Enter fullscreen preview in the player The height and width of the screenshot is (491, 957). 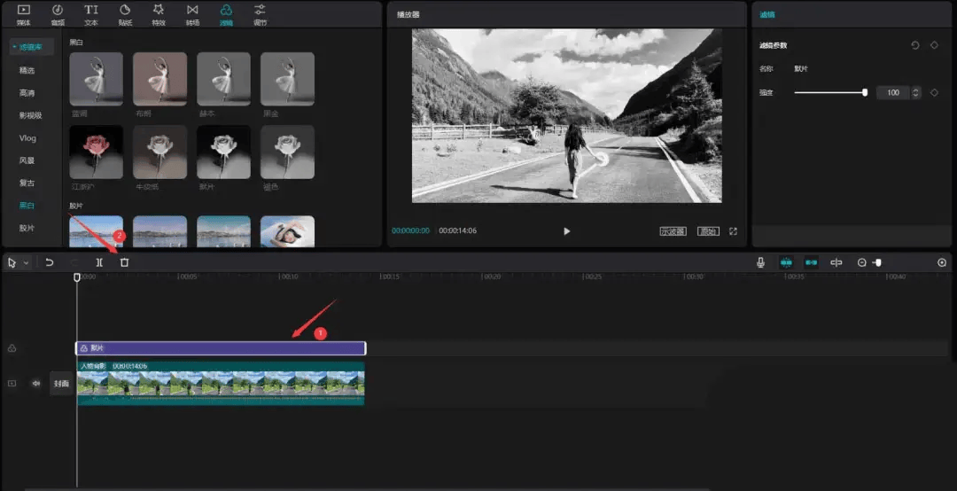734,230
